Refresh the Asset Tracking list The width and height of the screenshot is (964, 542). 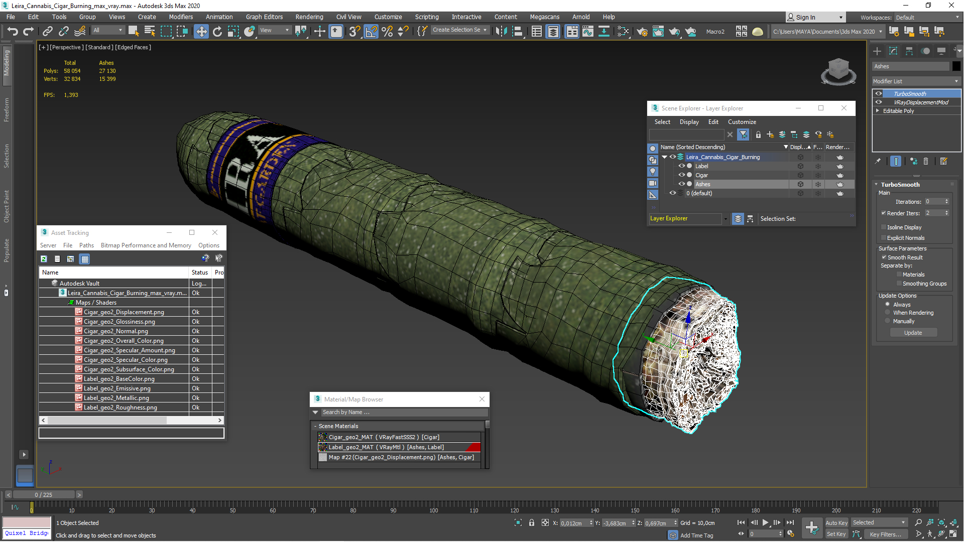44,259
